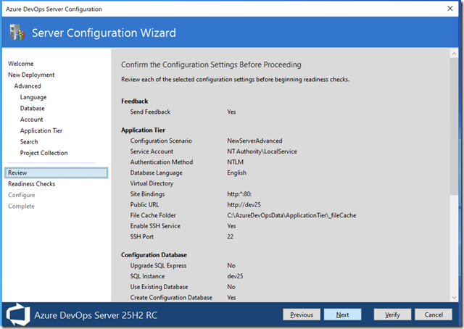This screenshot has width=464, height=329.
Task: Click the Authentication Method label
Action: point(162,162)
